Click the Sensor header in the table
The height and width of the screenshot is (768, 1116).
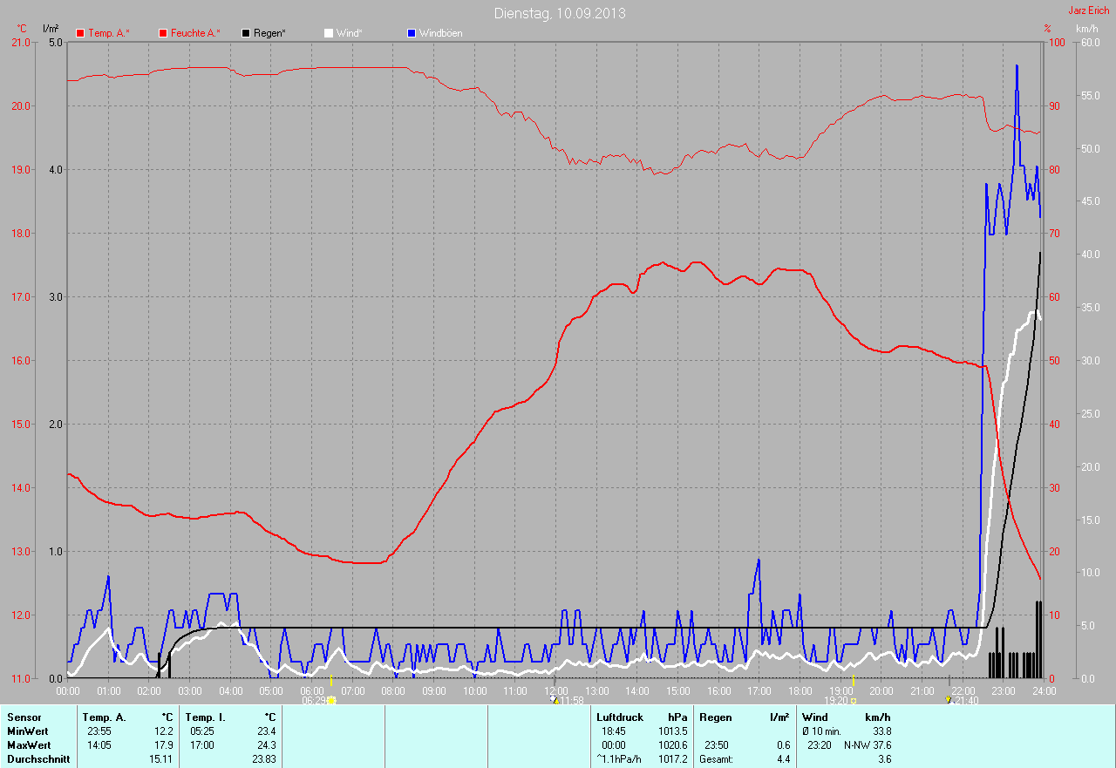click(24, 717)
